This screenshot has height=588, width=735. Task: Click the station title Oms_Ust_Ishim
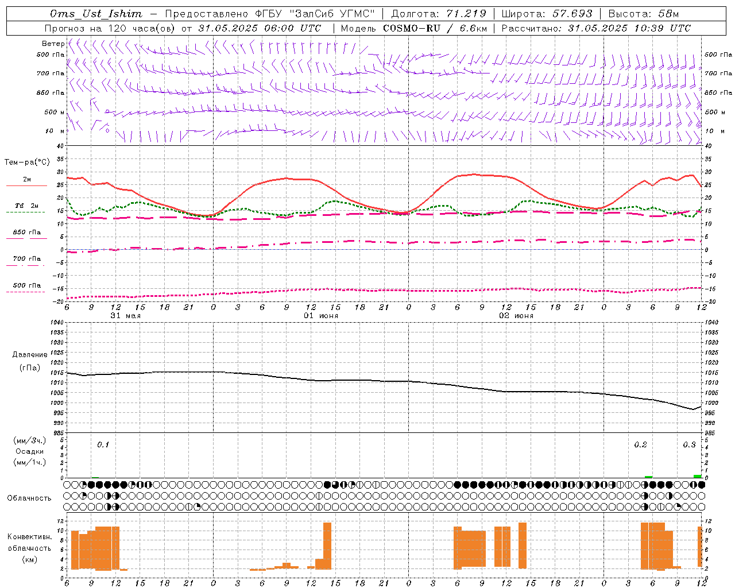96,14
